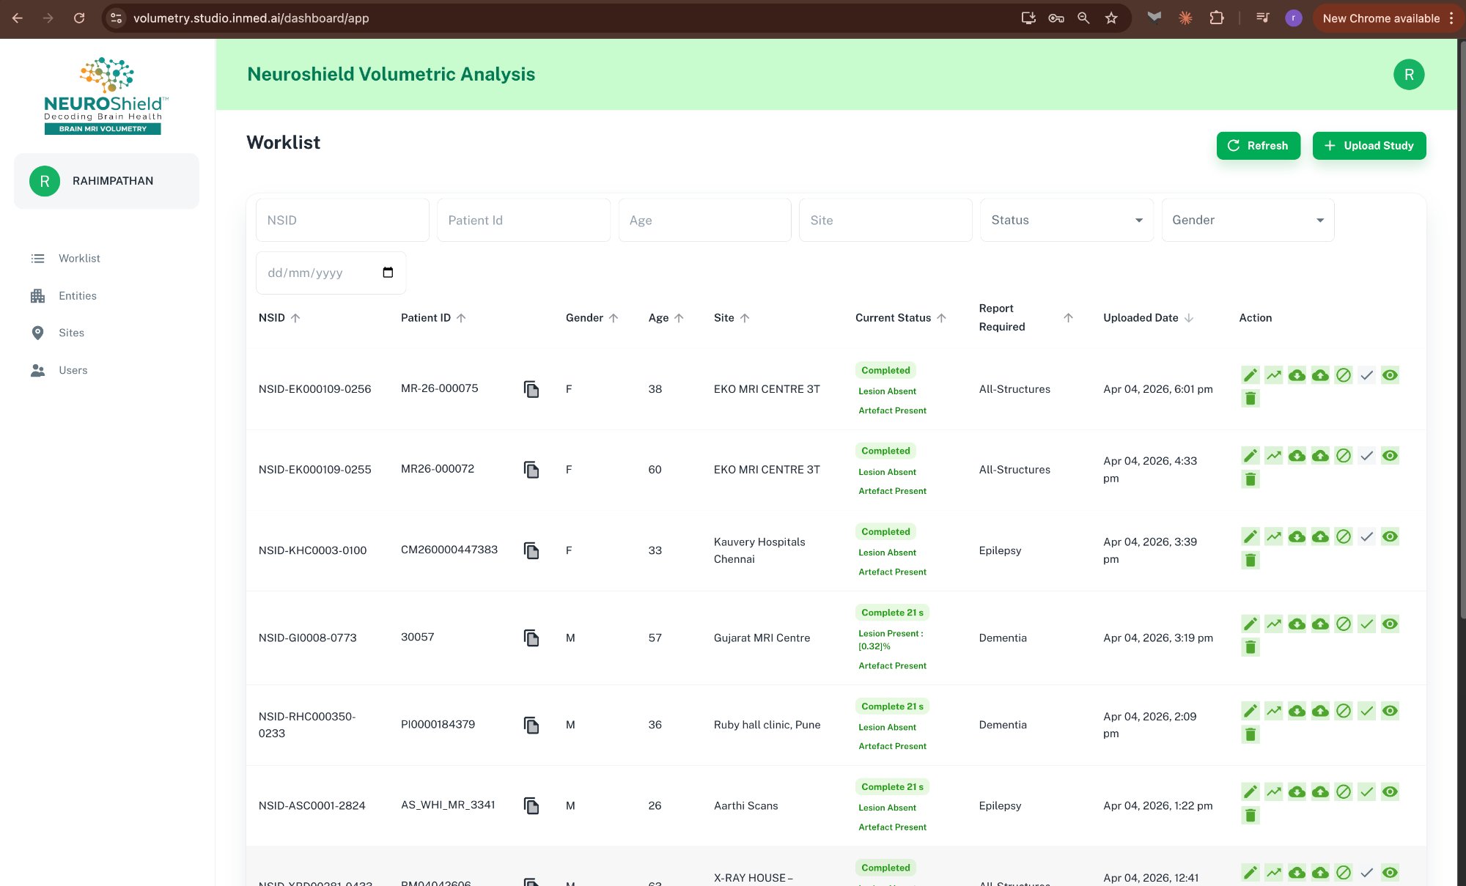The height and width of the screenshot is (886, 1466).
Task: Open the date picker calendar control
Action: [x=387, y=272]
